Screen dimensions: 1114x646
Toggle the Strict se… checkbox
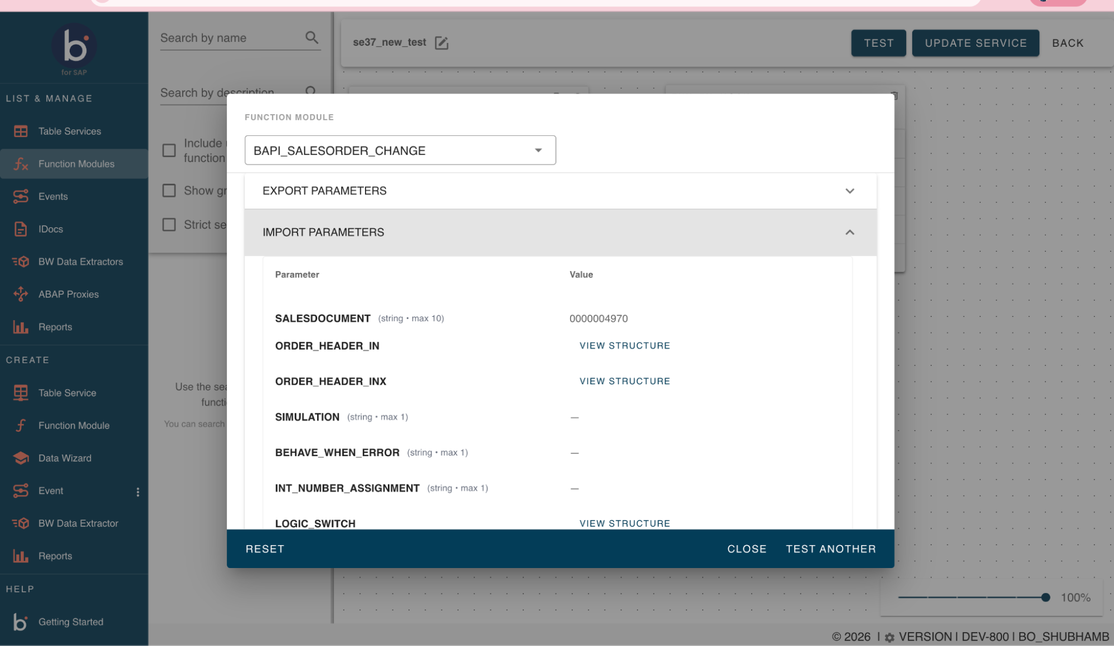point(169,224)
